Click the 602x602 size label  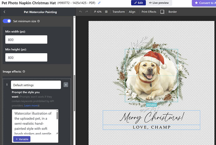[152, 105]
